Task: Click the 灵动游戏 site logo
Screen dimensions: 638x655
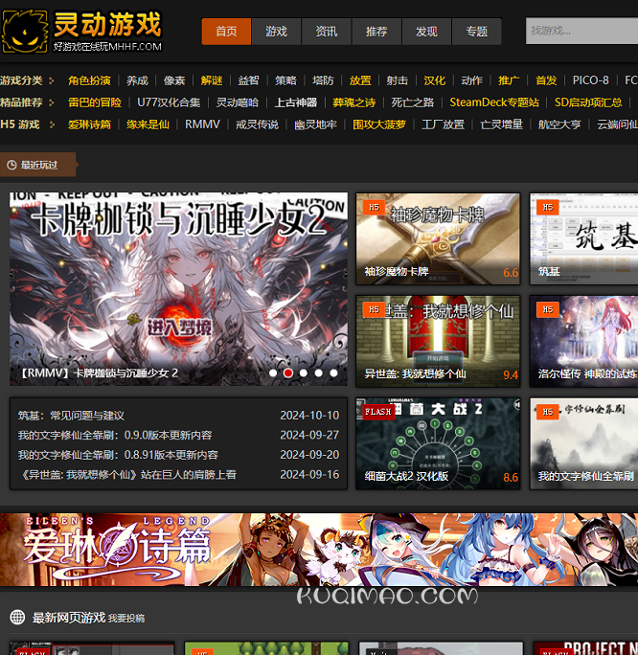Action: click(x=81, y=32)
